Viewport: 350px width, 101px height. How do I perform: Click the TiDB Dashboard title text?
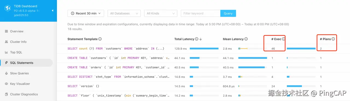click(25, 6)
